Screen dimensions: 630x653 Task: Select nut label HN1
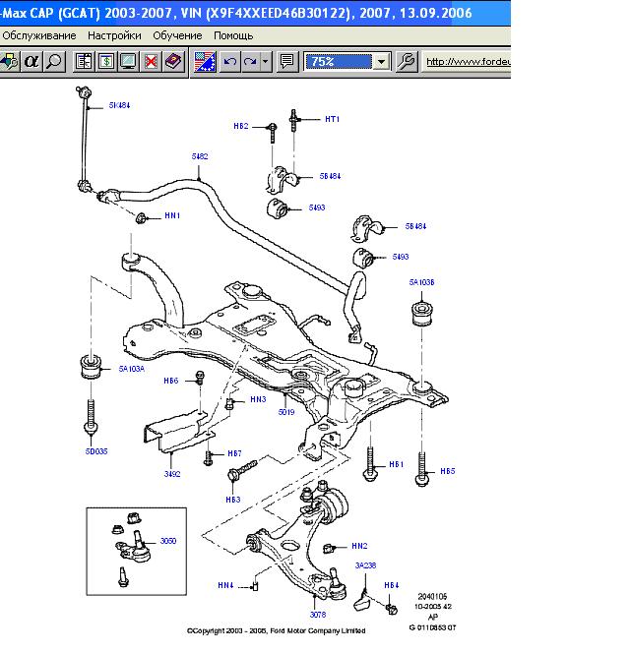pyautogui.click(x=172, y=215)
